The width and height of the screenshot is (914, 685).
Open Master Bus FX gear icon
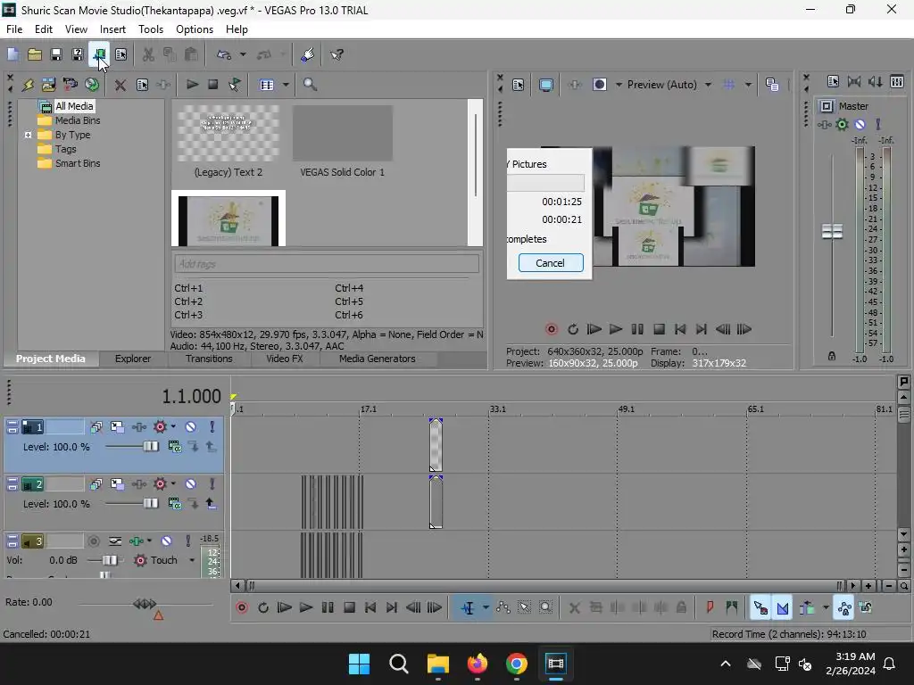(842, 124)
